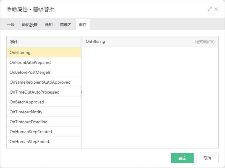Screen dimensions: 225x168
Task: Close the 活動屬性 dialog with the X
Action: [x=216, y=9]
